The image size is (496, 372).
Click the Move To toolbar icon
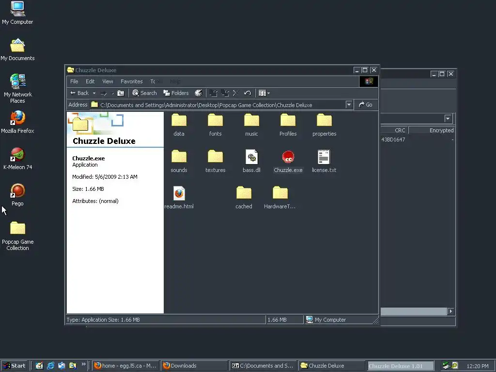[214, 93]
